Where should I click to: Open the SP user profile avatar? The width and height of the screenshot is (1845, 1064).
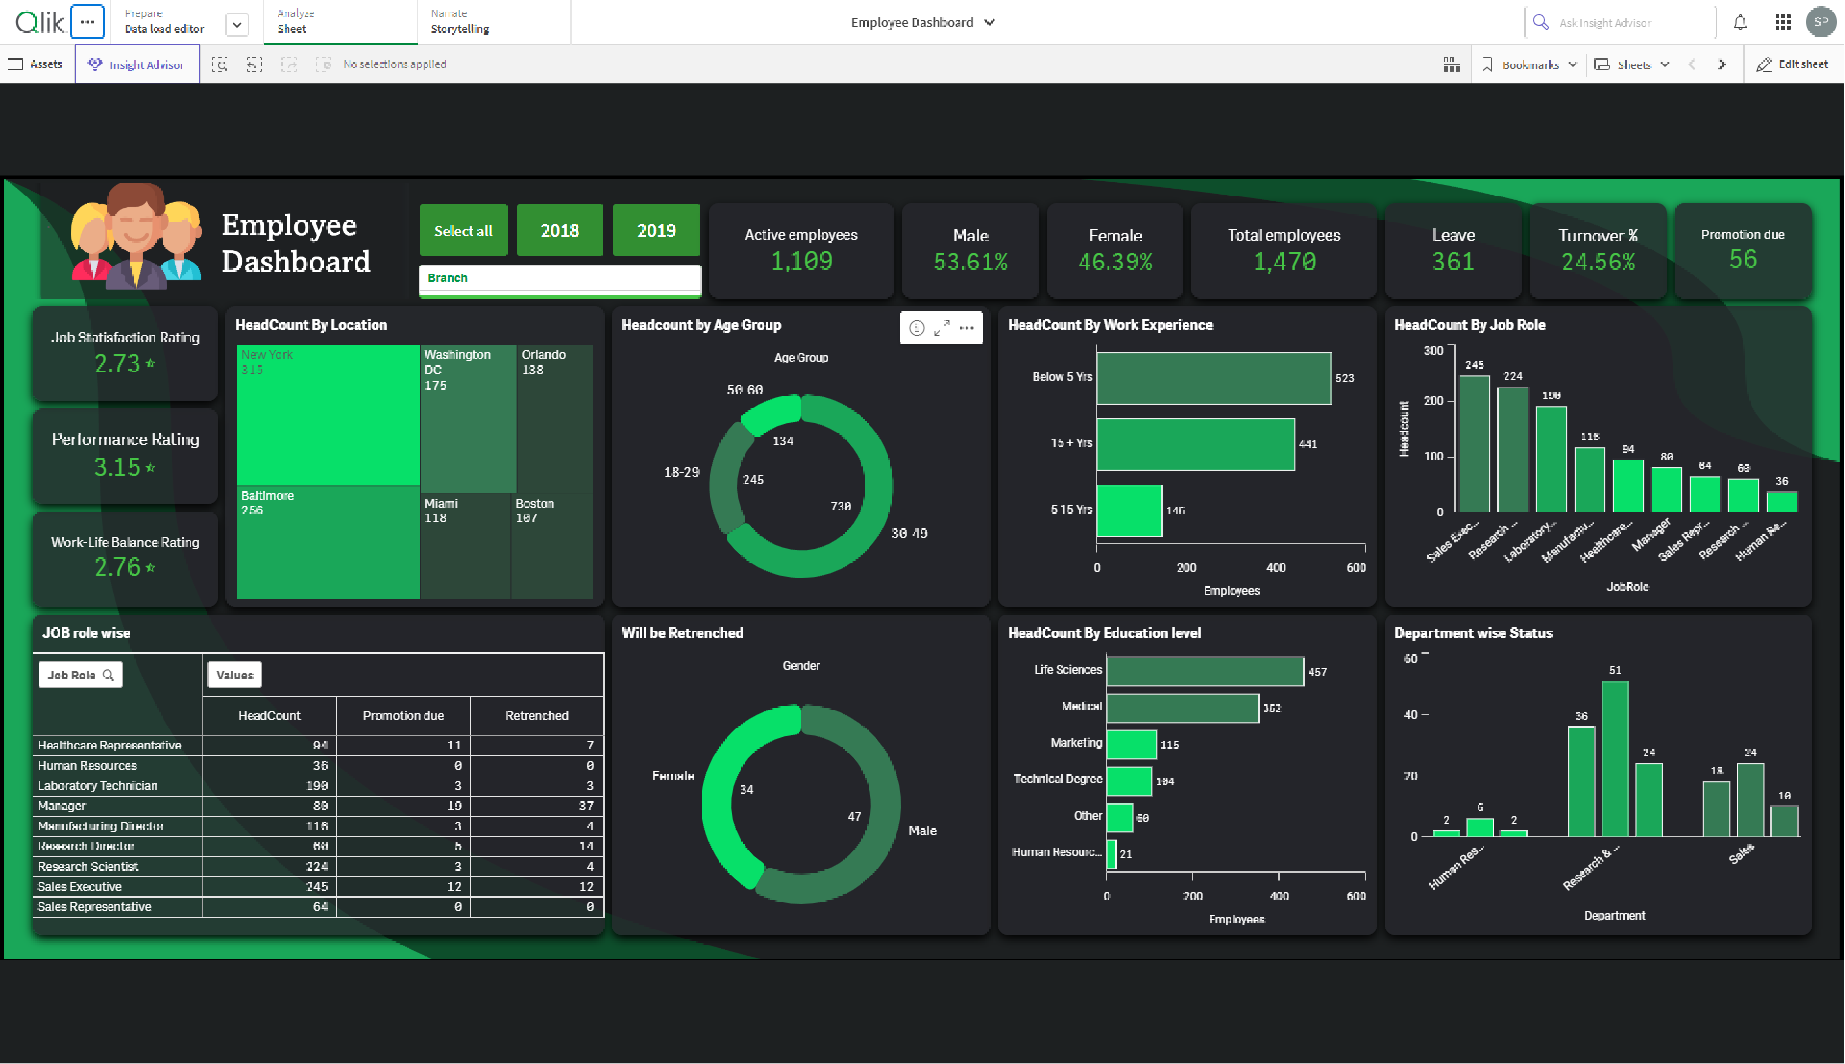pyautogui.click(x=1820, y=22)
